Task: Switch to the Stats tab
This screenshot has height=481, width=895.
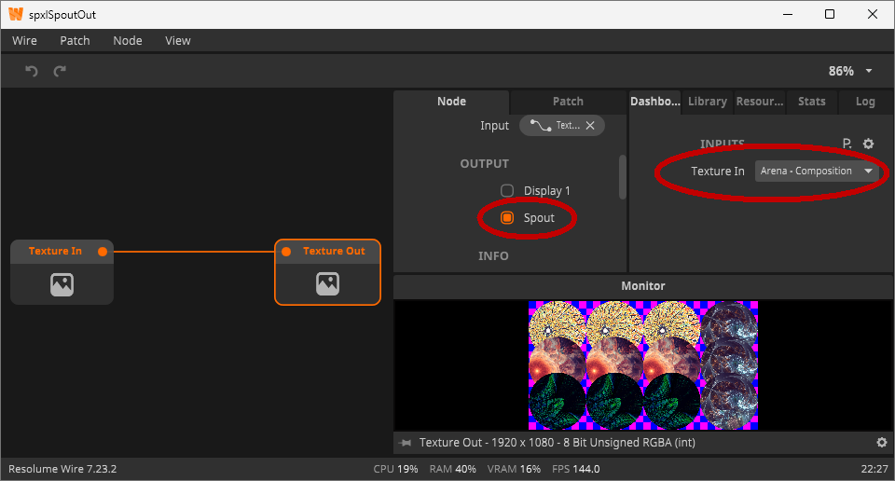Action: 811,102
